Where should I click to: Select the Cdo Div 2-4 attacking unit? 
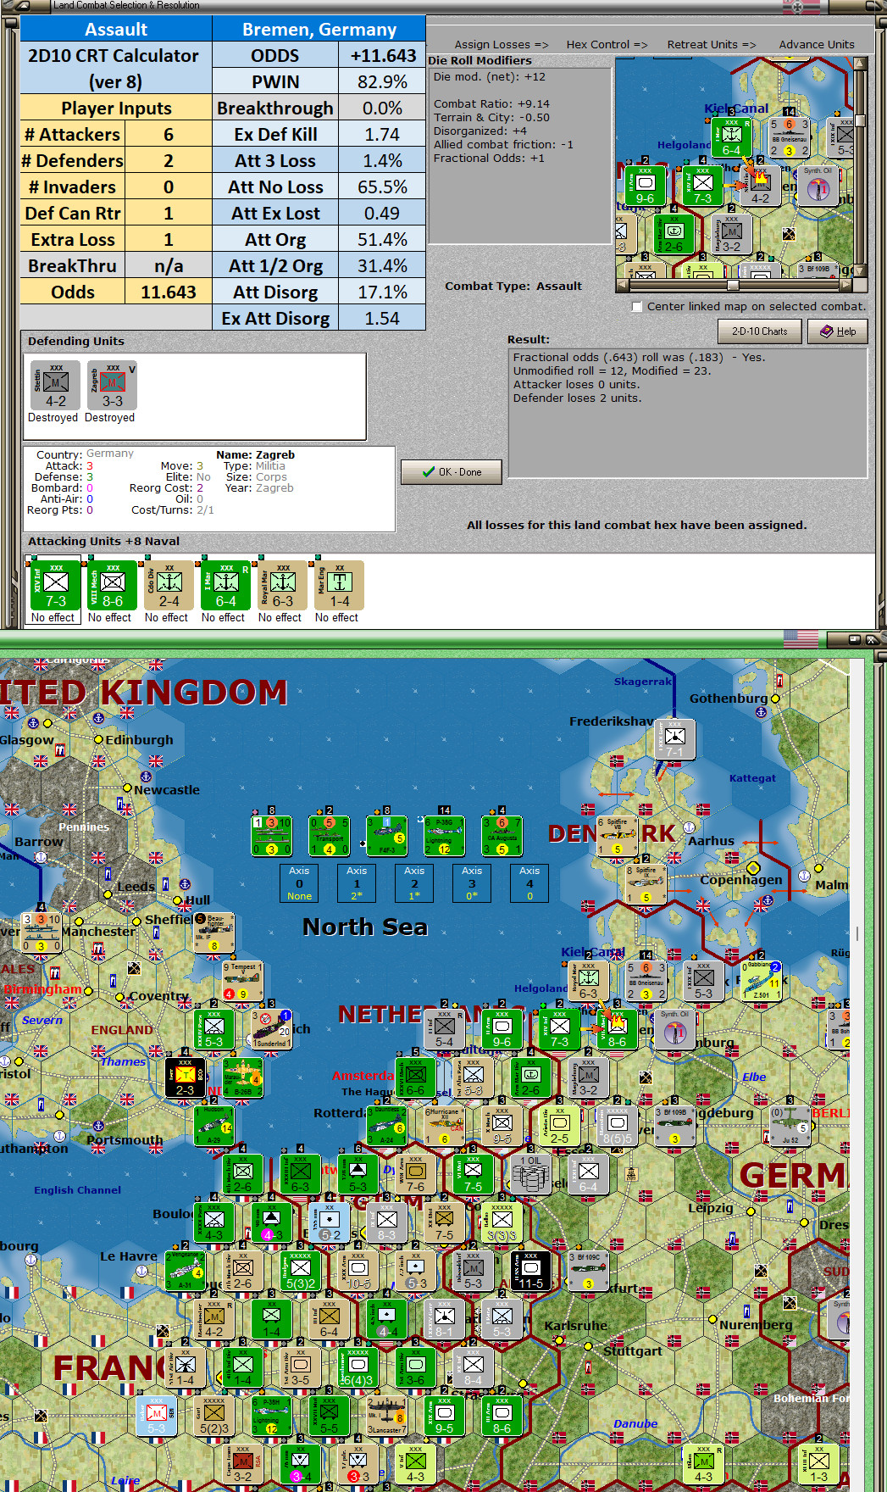[x=169, y=585]
